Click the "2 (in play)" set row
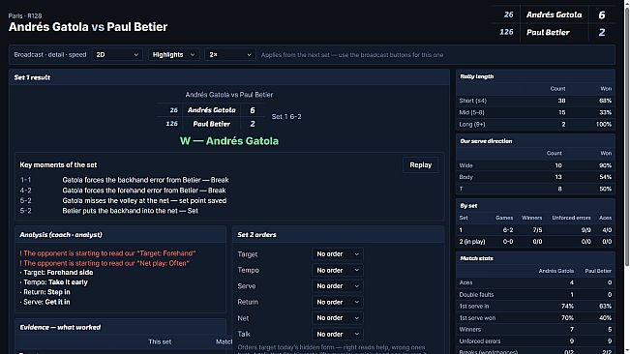The image size is (630, 354). pos(535,242)
